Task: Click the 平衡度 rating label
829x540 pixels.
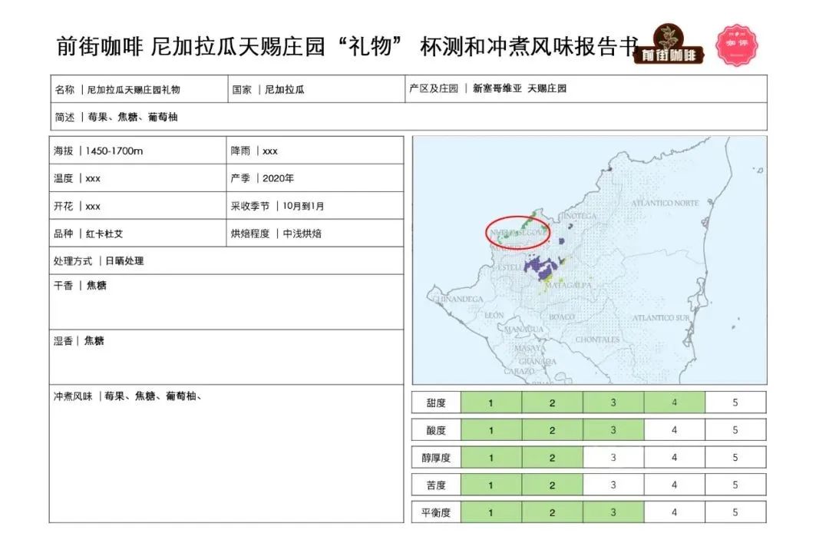Action: (436, 512)
